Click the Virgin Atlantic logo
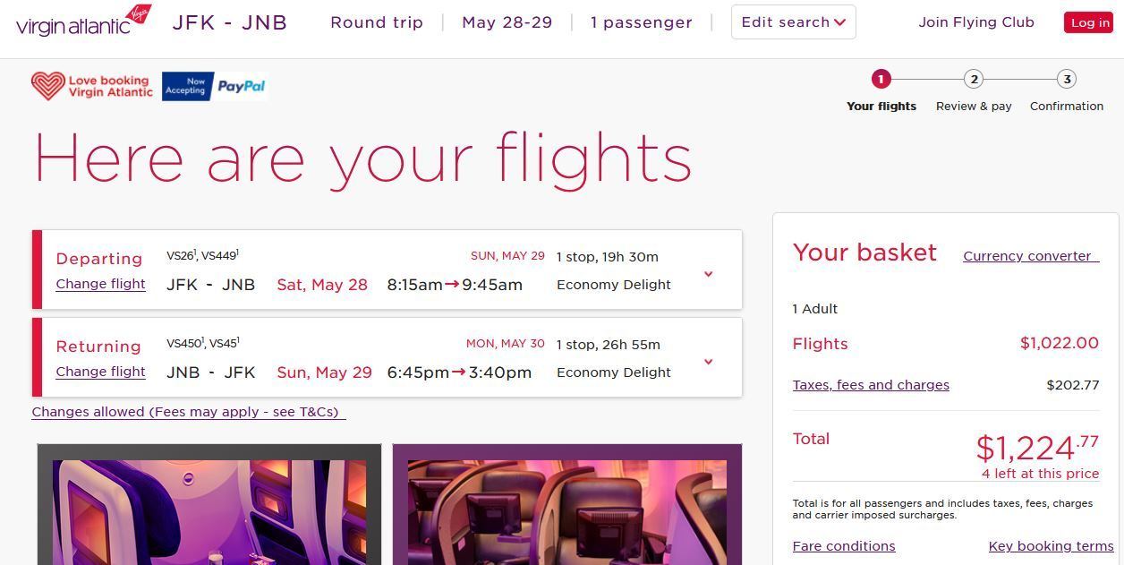Screen dimensions: 1124x565 [x=84, y=21]
